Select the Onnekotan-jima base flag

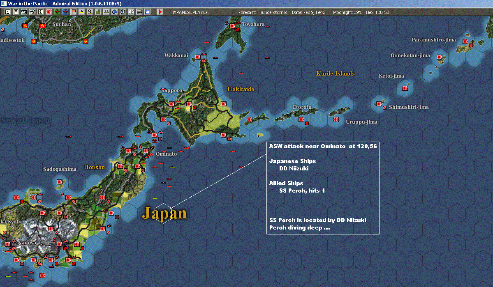coord(440,57)
